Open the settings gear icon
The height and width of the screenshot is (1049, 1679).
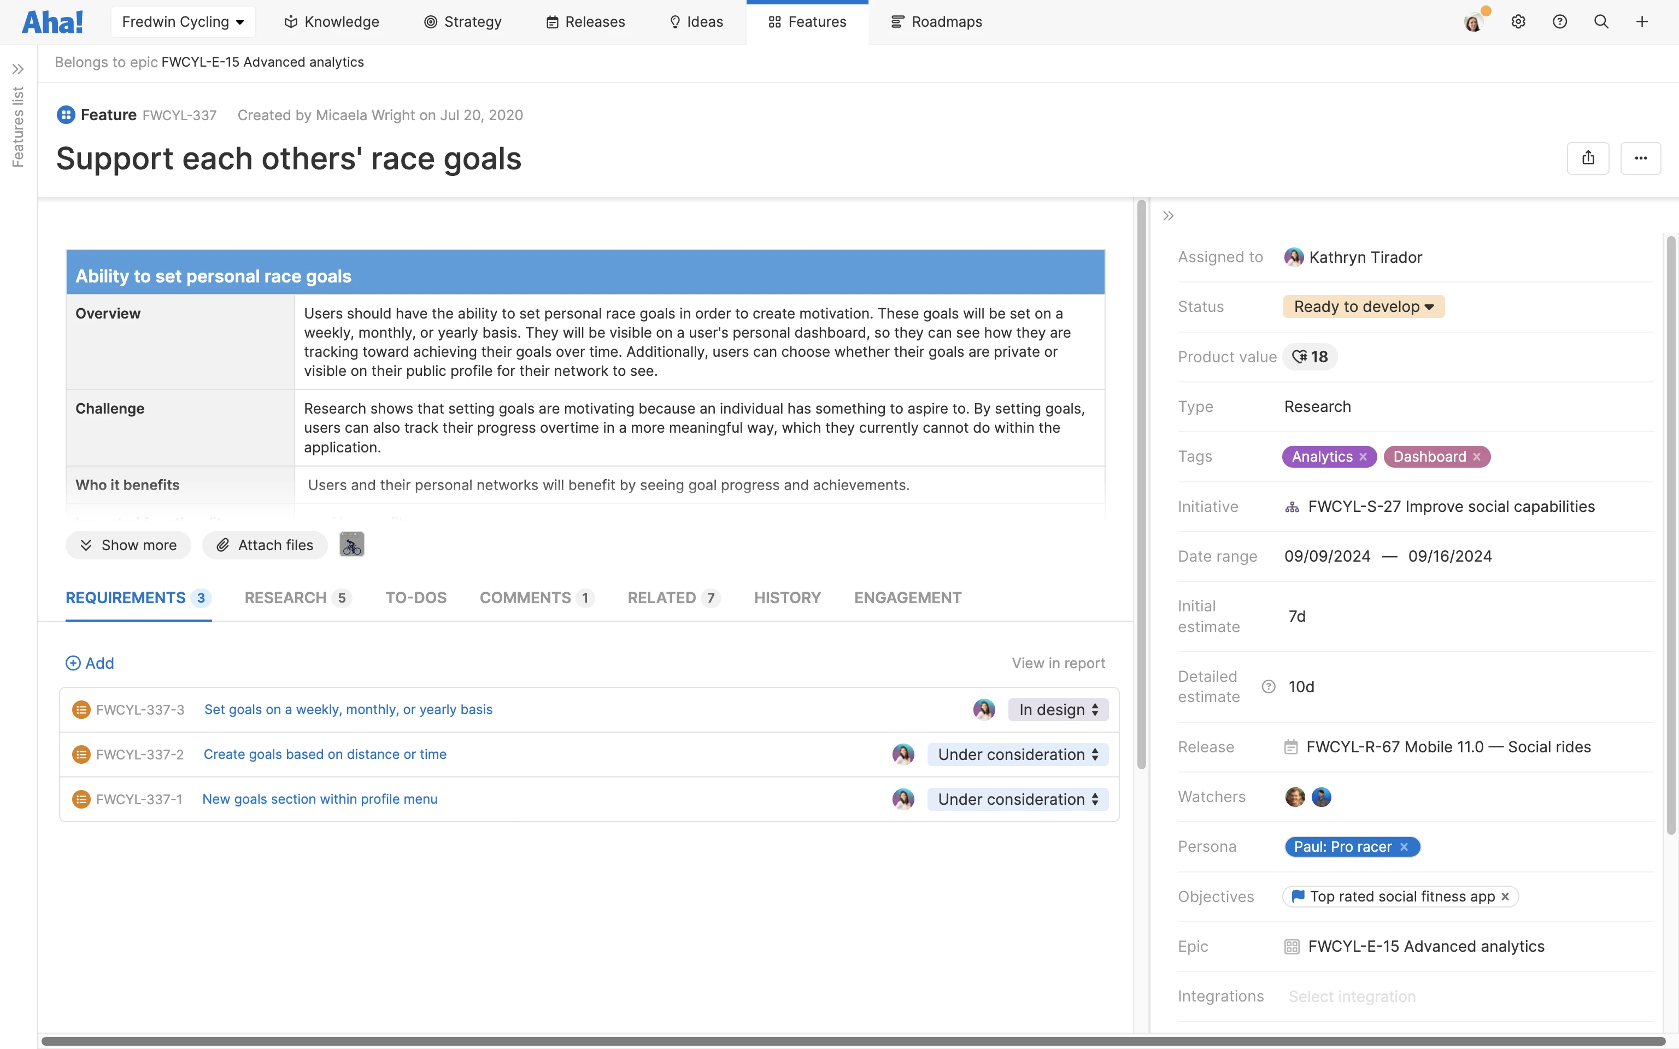[x=1518, y=21]
